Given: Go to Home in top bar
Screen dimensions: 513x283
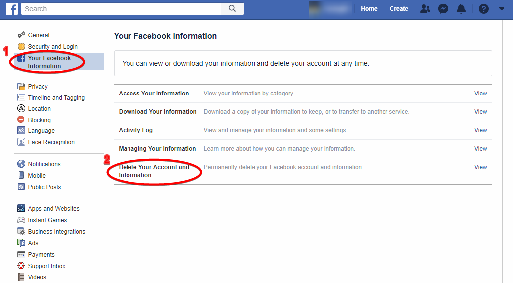Looking at the screenshot, I should click(x=369, y=9).
